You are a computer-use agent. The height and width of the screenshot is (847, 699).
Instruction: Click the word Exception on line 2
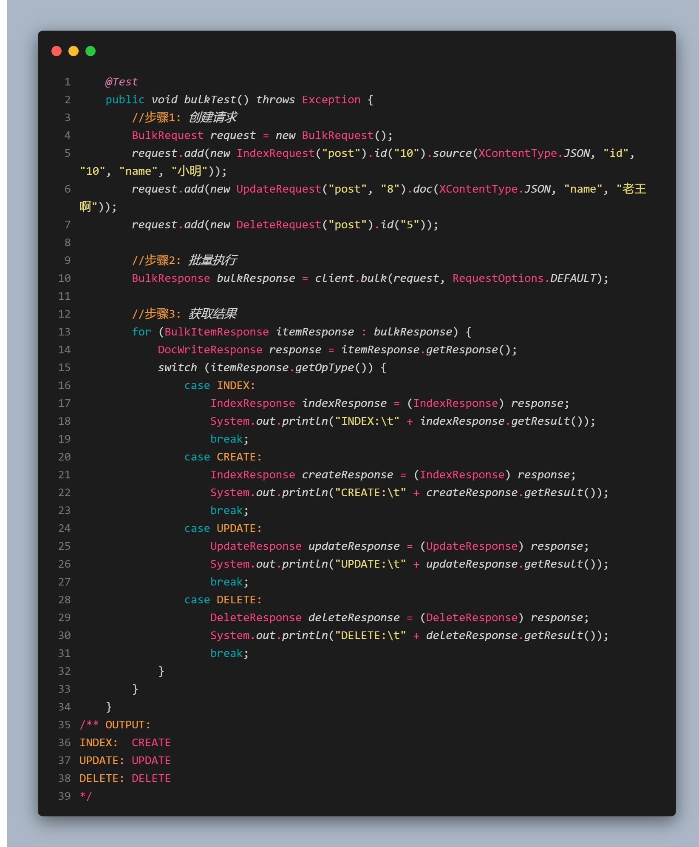tap(331, 99)
